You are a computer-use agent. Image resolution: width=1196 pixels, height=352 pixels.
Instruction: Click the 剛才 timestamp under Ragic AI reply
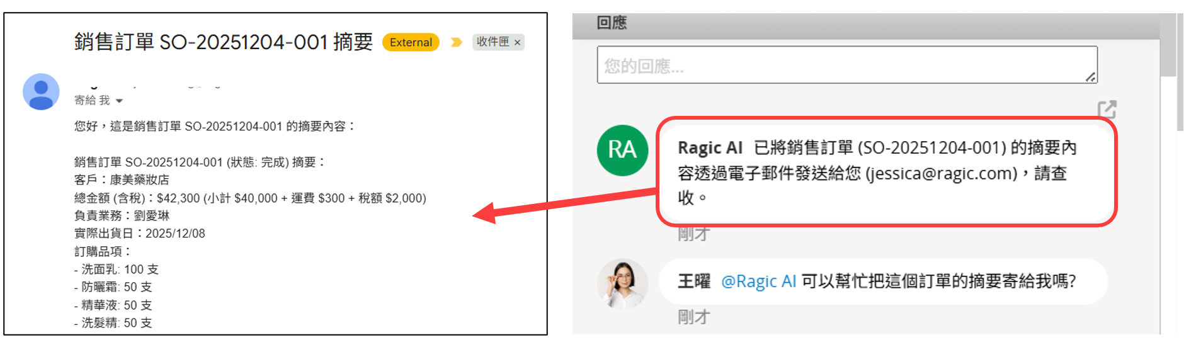coord(694,234)
